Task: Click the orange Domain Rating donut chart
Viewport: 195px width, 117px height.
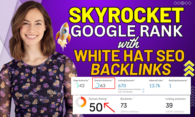Action: tap(81, 102)
